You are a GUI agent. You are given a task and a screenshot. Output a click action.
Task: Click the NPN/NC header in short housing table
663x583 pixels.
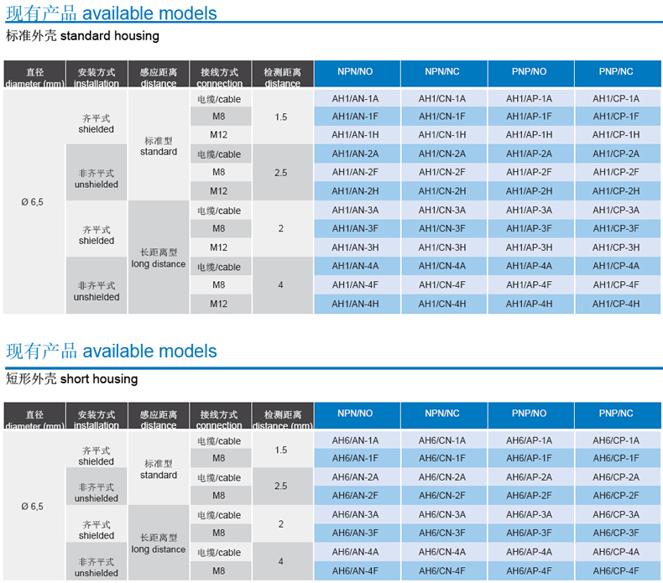pyautogui.click(x=442, y=414)
